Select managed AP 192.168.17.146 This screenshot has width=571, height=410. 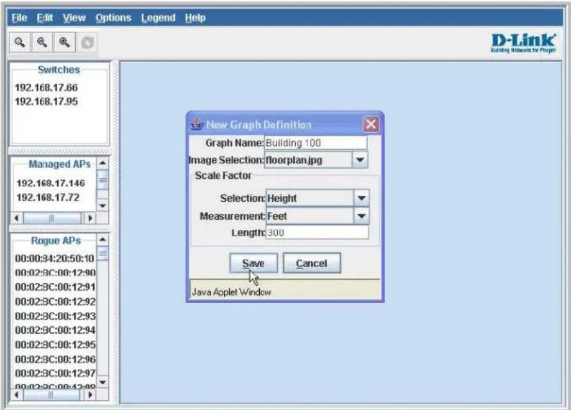[51, 183]
